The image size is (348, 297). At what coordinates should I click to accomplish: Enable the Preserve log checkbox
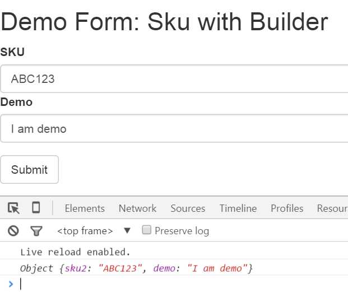pyautogui.click(x=146, y=230)
